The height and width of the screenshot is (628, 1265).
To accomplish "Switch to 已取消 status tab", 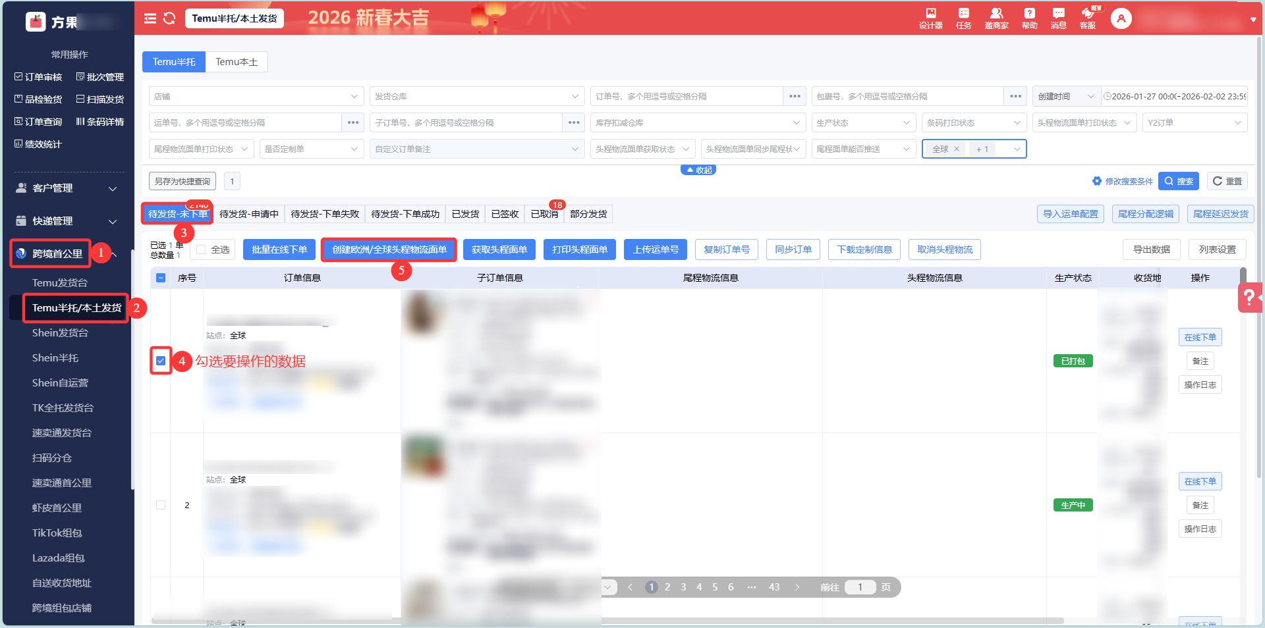I will pos(544,214).
